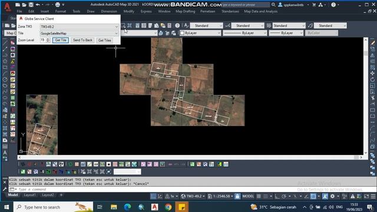Open the multileader style Standard dropdown
This screenshot has height=212, width=377.
coord(330,25)
